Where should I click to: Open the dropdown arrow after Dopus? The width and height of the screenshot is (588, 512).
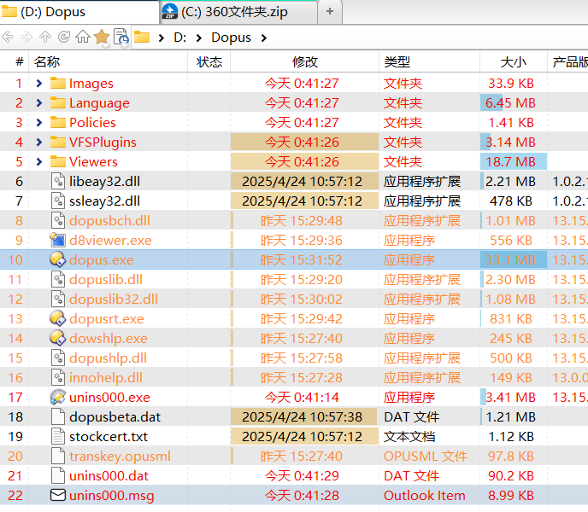tap(264, 38)
